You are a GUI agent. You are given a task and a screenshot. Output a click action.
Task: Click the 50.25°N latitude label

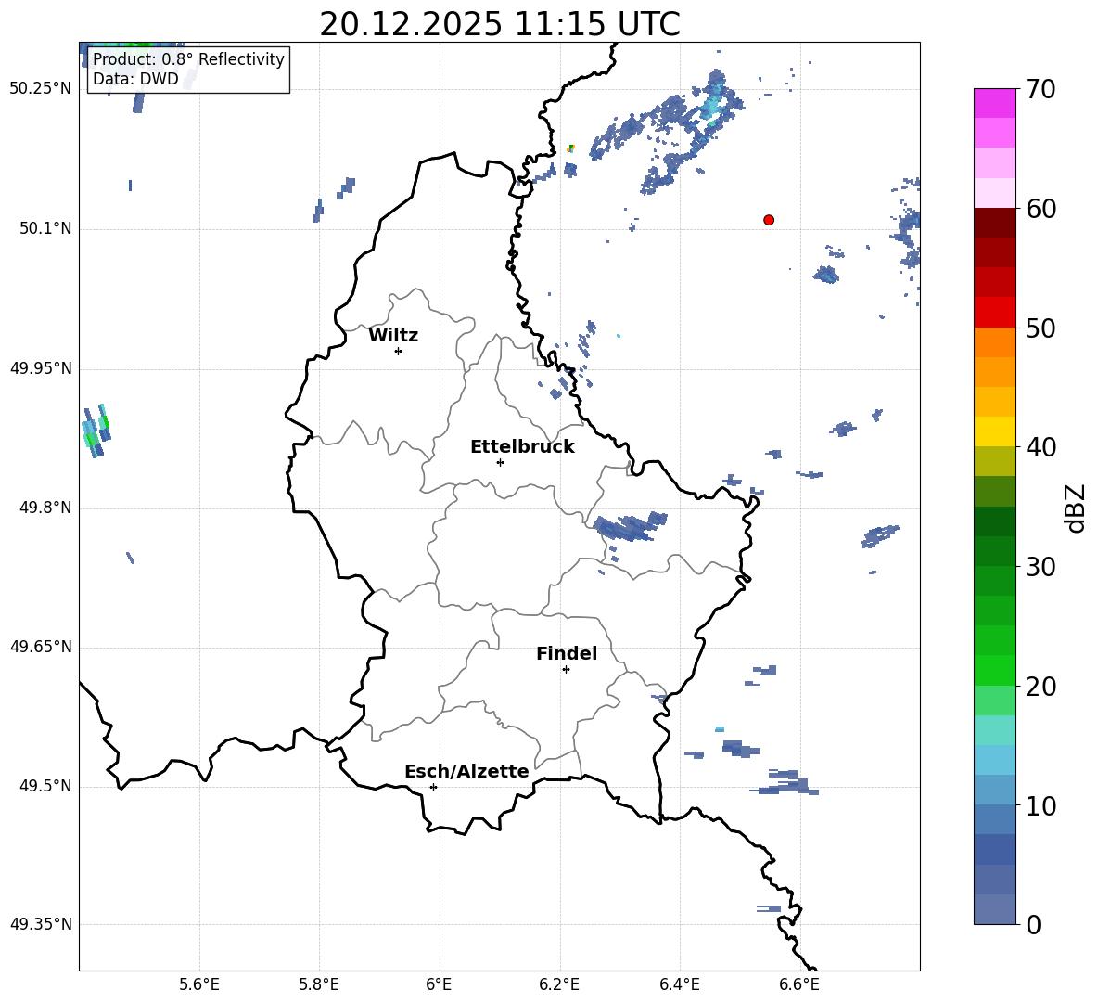41,89
